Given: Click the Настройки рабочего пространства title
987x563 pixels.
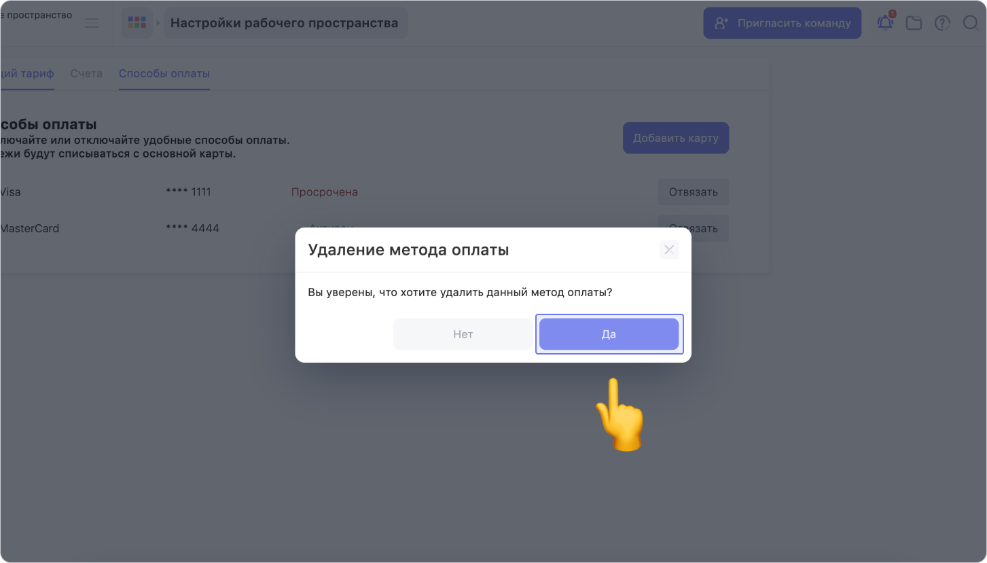Looking at the screenshot, I should 284,23.
